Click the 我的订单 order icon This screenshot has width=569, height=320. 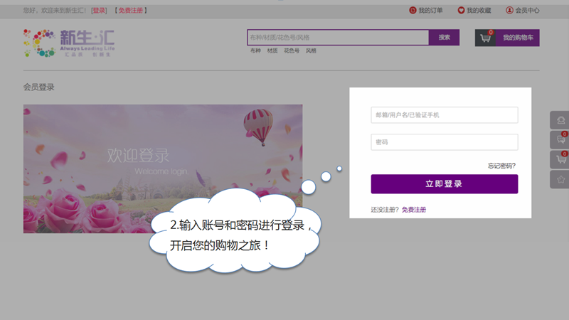413,10
